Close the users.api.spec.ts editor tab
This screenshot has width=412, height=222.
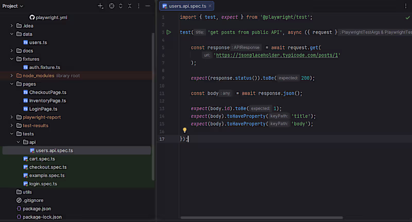point(210,6)
